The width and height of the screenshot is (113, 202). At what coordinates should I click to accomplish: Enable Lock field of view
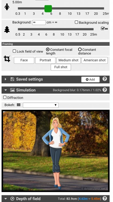click(14, 51)
